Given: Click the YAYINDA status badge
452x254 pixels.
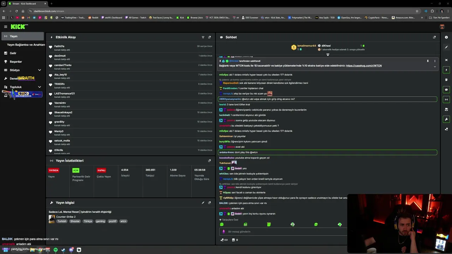Looking at the screenshot, I should tap(54, 170).
